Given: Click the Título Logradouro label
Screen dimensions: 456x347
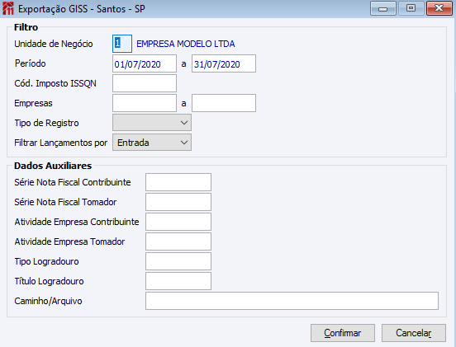Looking at the screenshot, I should (49, 281).
